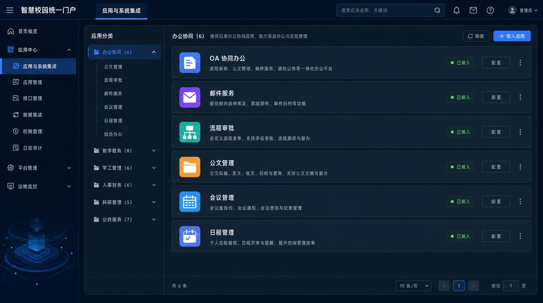Viewport: 543px width, 303px height.
Task: Open more options for 公文管理 row
Action: click(520, 167)
